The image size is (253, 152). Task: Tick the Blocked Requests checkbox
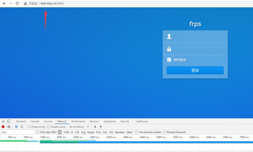coord(164,132)
